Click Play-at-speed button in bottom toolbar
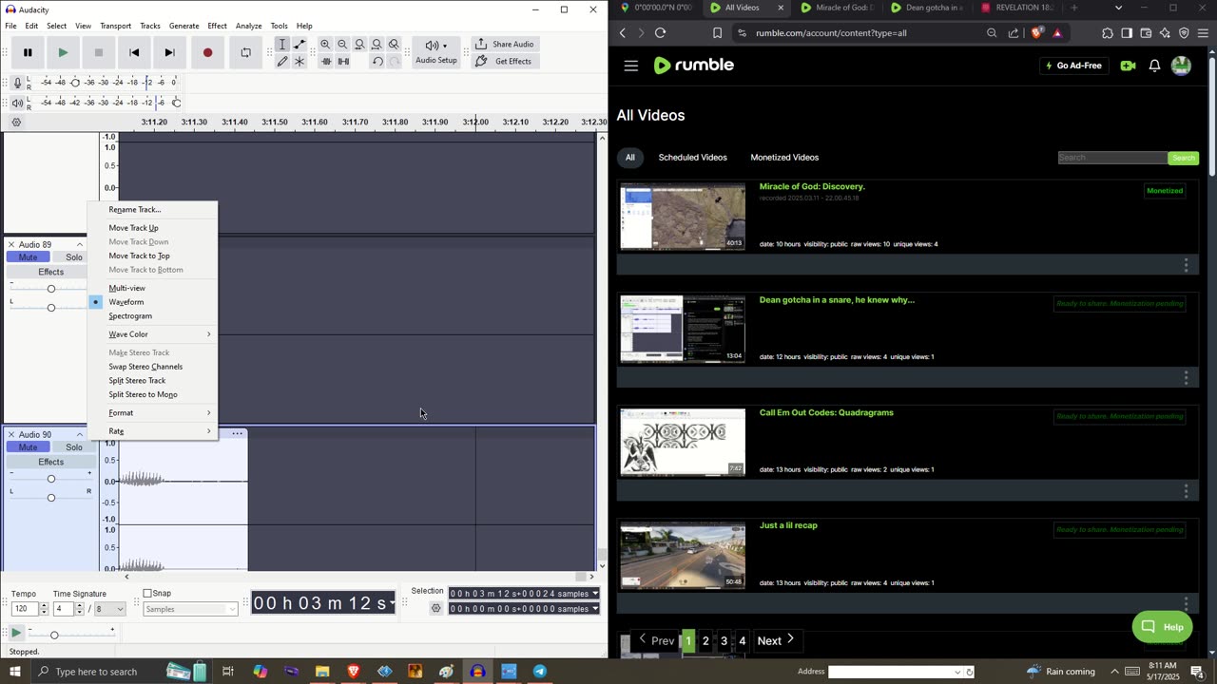The height and width of the screenshot is (684, 1217). [x=16, y=633]
